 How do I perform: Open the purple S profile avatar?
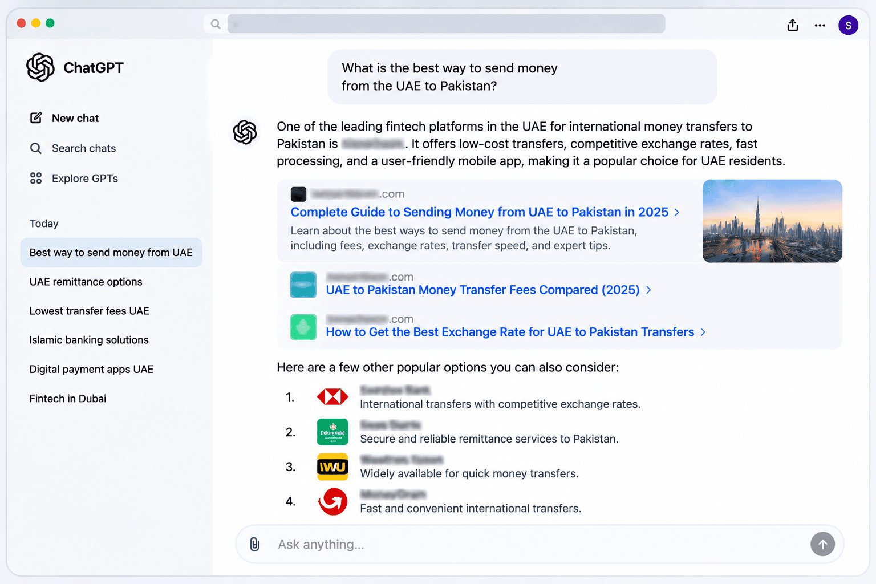pyautogui.click(x=848, y=25)
